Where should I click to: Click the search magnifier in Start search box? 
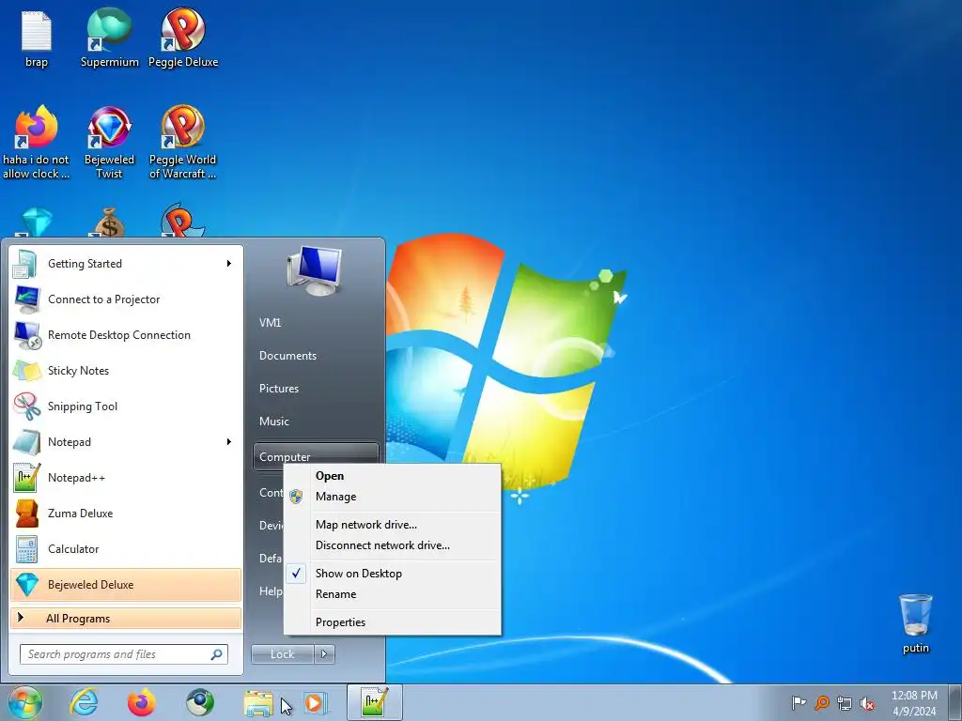(217, 654)
